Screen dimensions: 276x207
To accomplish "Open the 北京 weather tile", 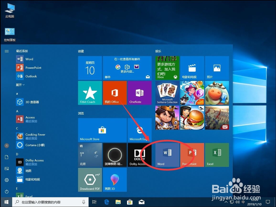I will click(x=90, y=155).
